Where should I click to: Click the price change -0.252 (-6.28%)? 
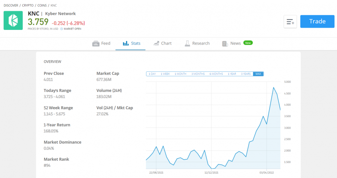tap(69, 23)
